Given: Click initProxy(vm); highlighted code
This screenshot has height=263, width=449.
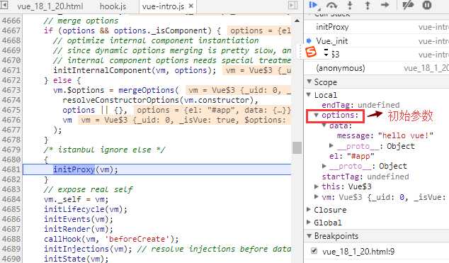Looking at the screenshot, I should [85, 169].
